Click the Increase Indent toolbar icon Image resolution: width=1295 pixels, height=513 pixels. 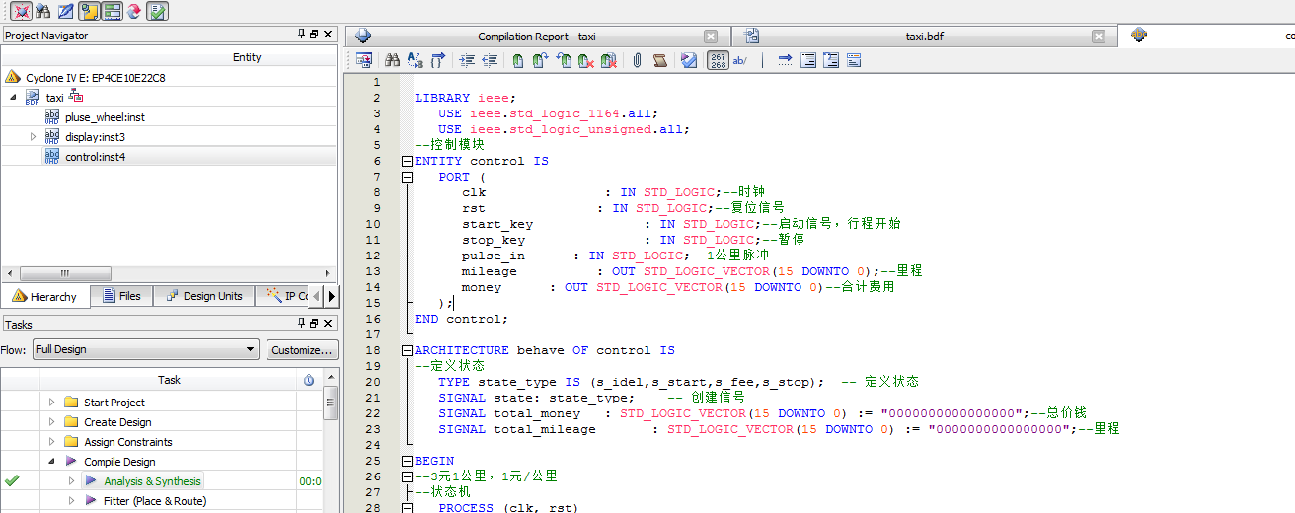[468, 60]
